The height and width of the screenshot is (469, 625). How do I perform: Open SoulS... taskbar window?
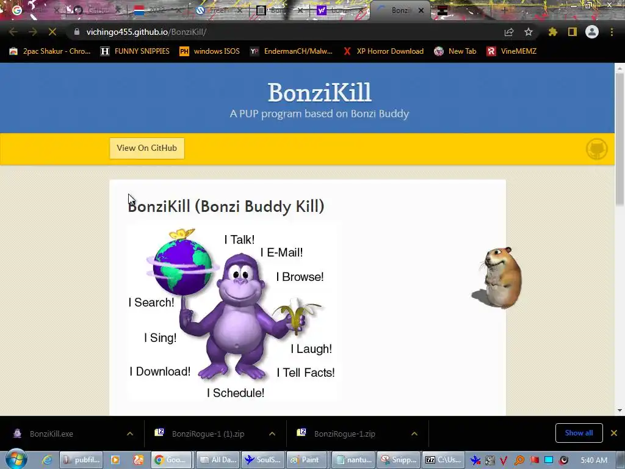[x=264, y=460]
